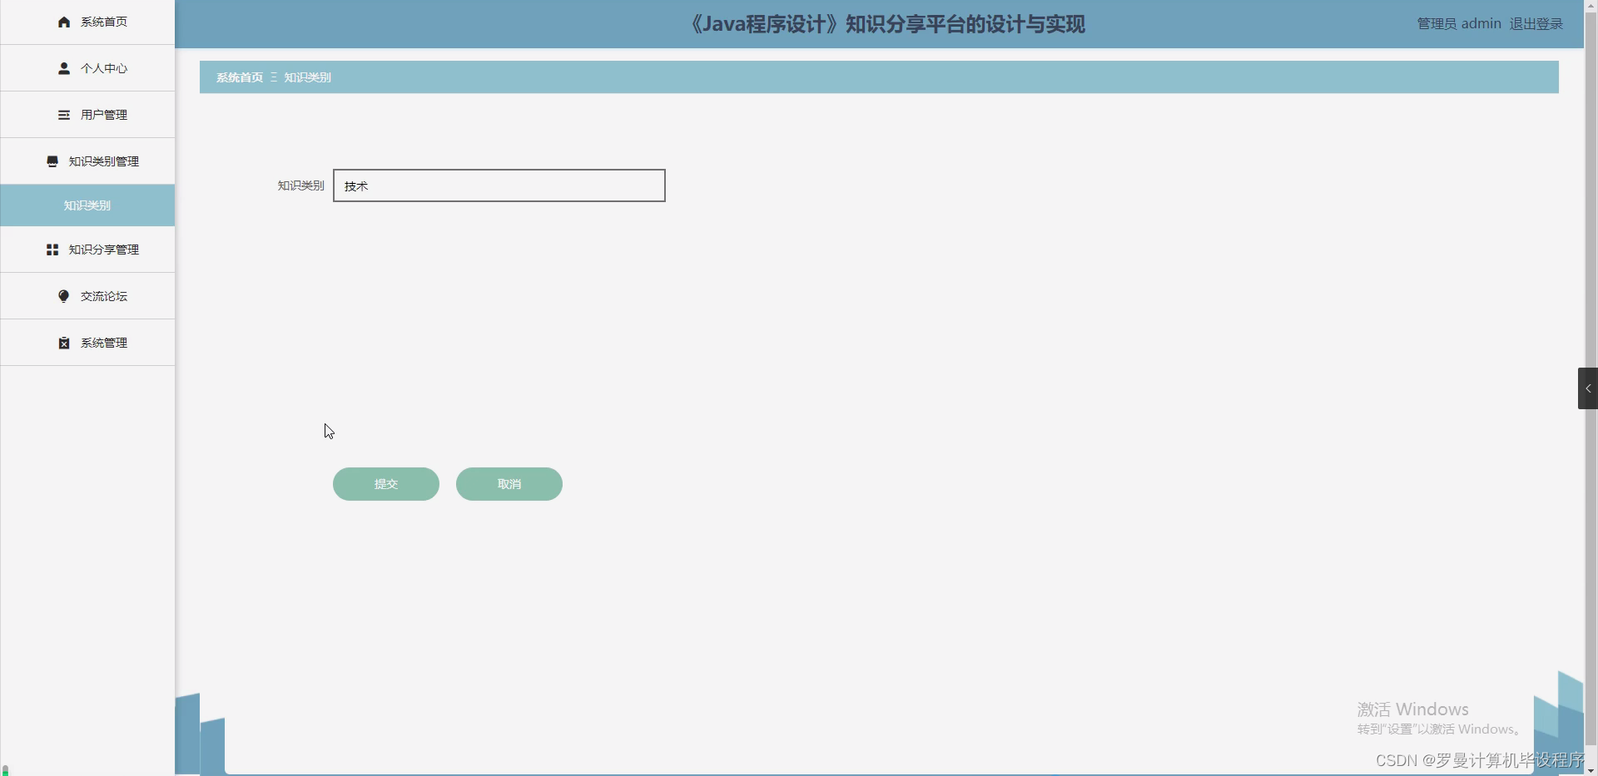The image size is (1598, 776).
Task: Click the icon next to 系统管理
Action: tap(63, 343)
